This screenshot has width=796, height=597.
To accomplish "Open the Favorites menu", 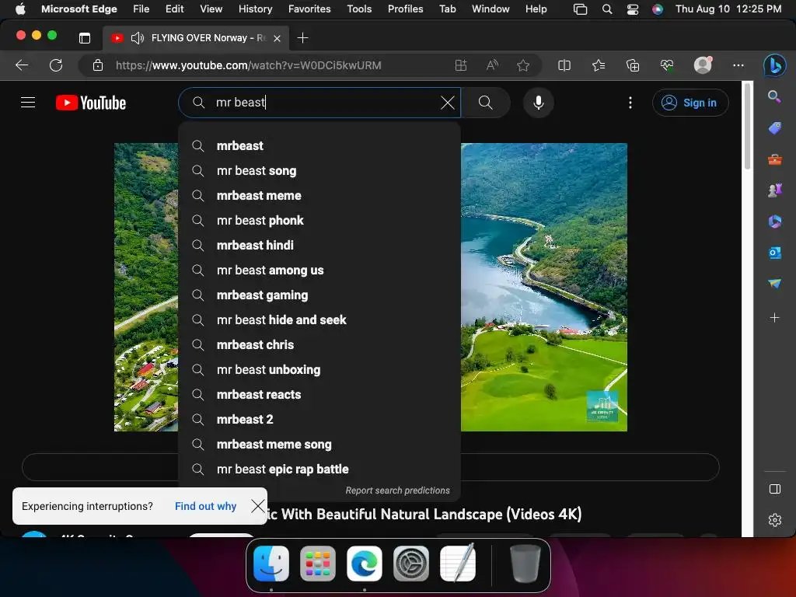I will pyautogui.click(x=309, y=9).
